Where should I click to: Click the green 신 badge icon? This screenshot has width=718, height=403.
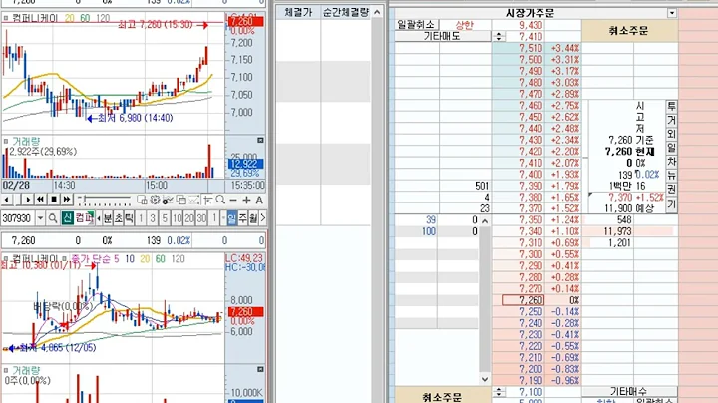click(x=68, y=218)
